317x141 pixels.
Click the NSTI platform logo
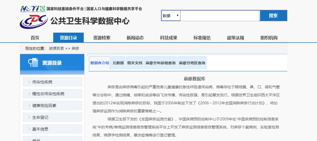coord(33,9)
